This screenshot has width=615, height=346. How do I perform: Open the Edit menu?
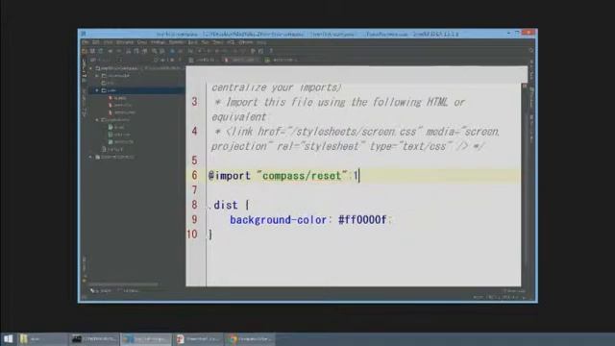coord(96,42)
